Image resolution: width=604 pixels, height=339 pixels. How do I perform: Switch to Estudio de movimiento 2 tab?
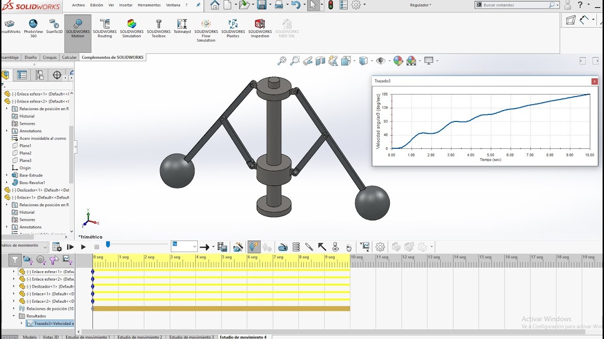tap(139, 337)
